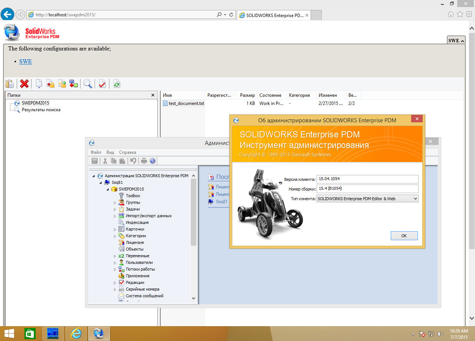Click test_document.txt file name
This screenshot has width=475, height=341.
(186, 103)
